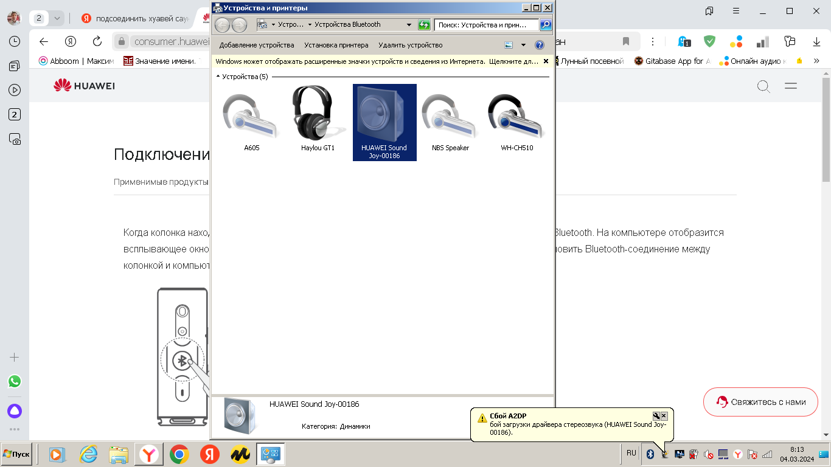The image size is (831, 467).
Task: Click the change view button
Action: pyautogui.click(x=509, y=45)
